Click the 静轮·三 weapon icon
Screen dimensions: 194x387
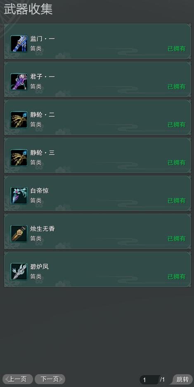pyautogui.click(x=19, y=158)
